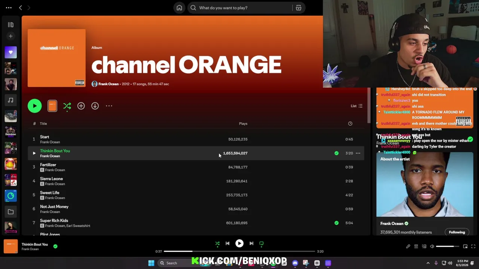The image size is (479, 269).
Task: Toggle saved check on Thinkin Bout You row
Action: tap(336, 153)
